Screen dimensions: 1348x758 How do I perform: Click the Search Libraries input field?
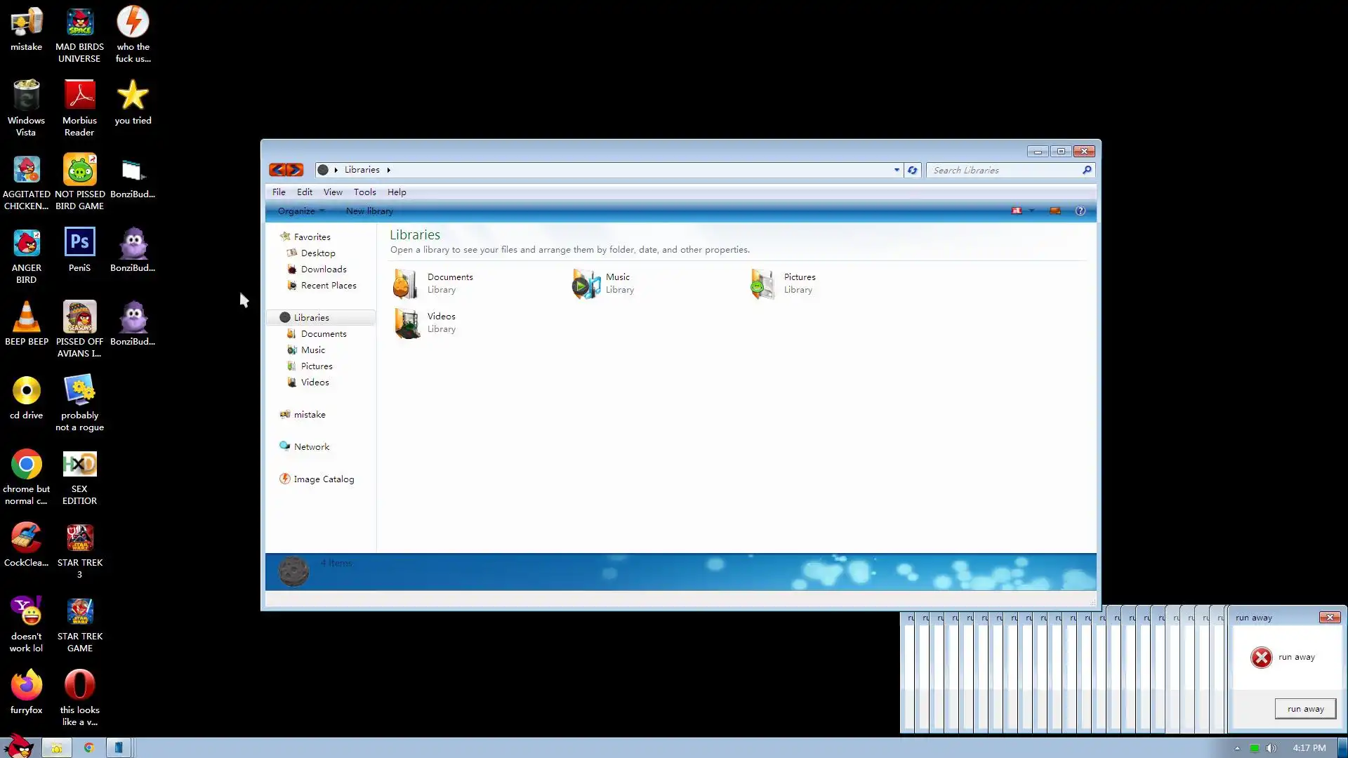(x=1004, y=170)
